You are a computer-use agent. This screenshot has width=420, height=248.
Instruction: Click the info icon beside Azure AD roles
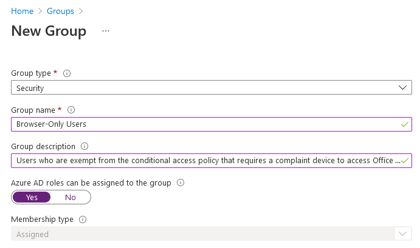[181, 183]
